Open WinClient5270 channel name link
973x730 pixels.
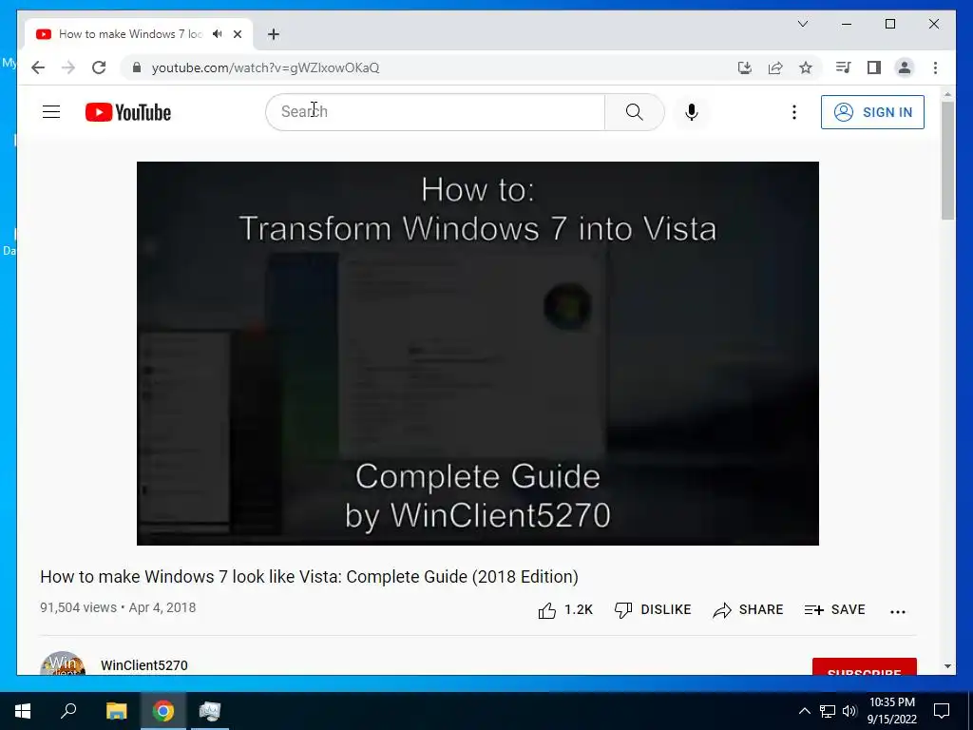pos(144,665)
